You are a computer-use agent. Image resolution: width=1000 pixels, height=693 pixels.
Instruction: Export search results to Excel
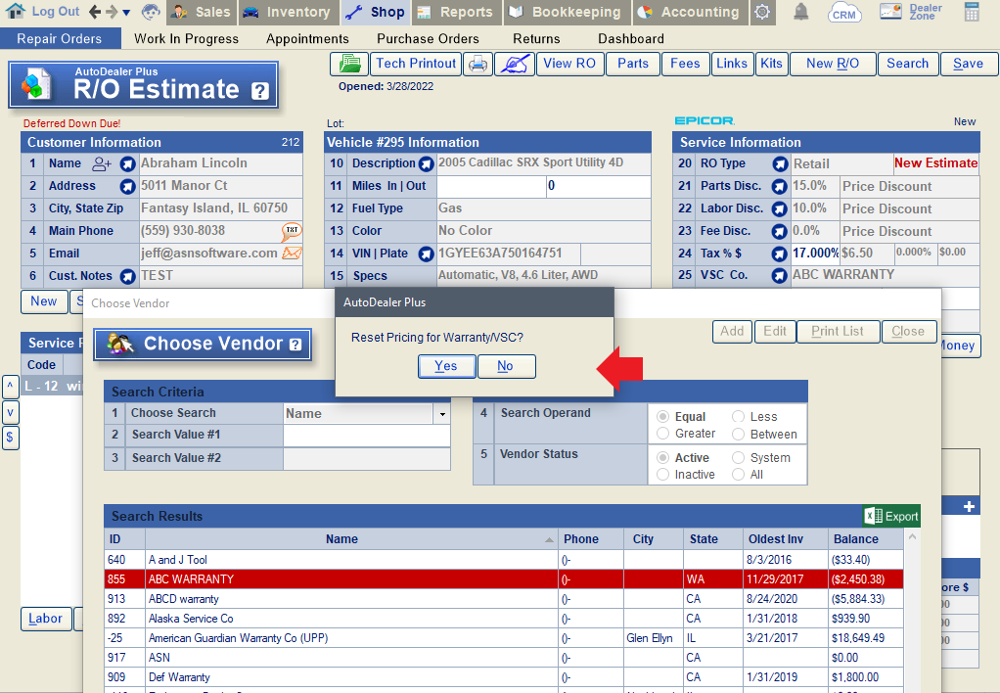coord(891,516)
